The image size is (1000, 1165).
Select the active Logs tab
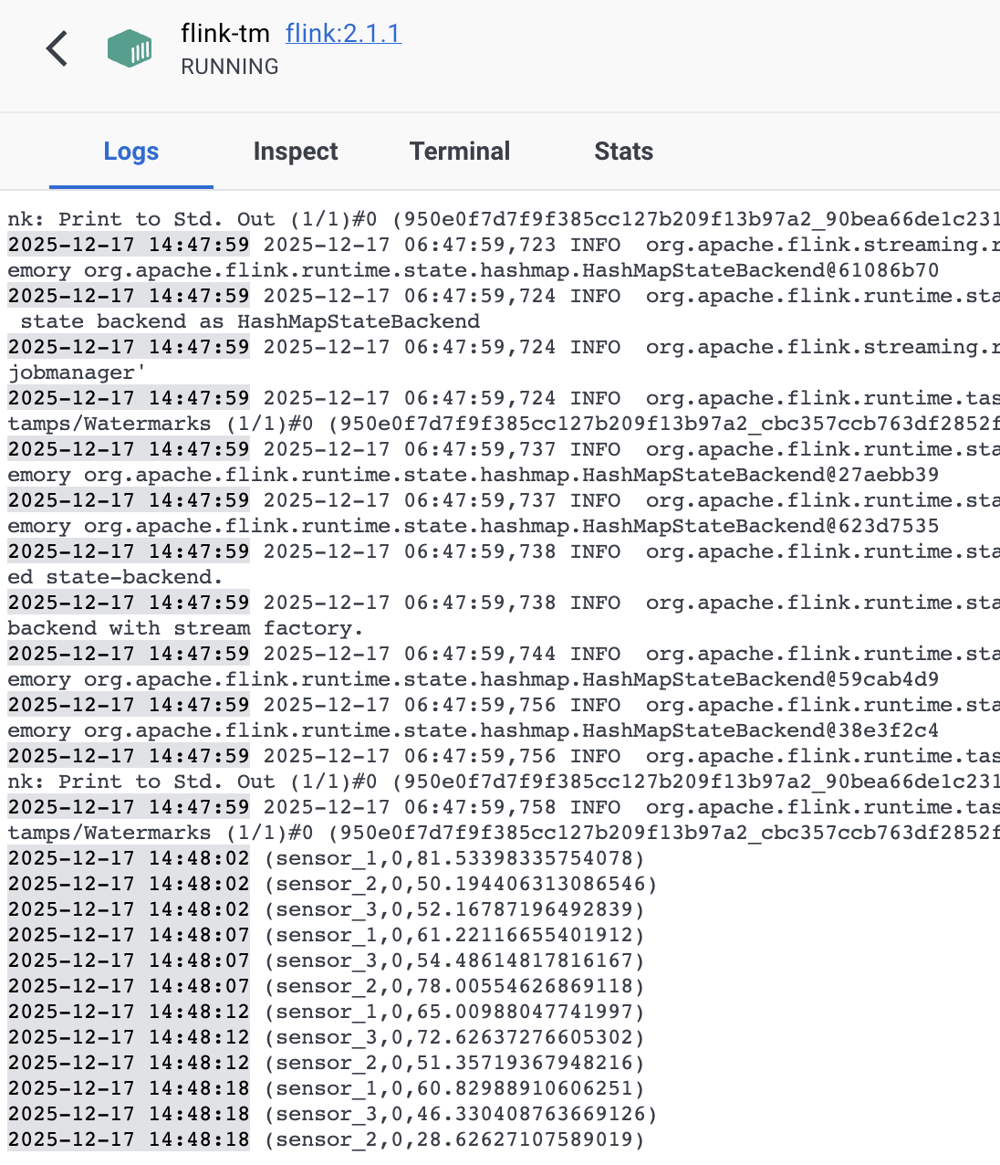(130, 152)
